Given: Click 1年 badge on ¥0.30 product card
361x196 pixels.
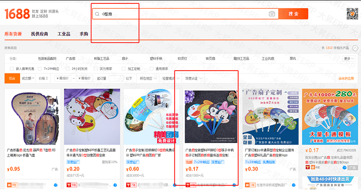Looking at the screenshot, I should click(x=250, y=185).
